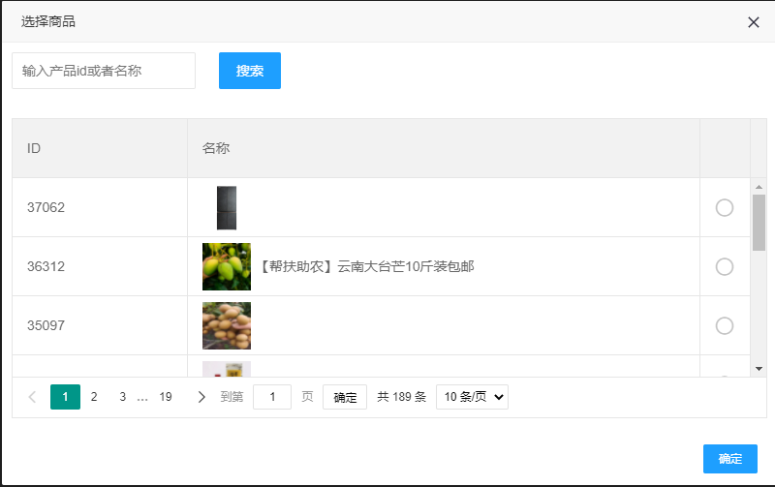Open the fruit thumbnail in row 35097

click(x=227, y=325)
